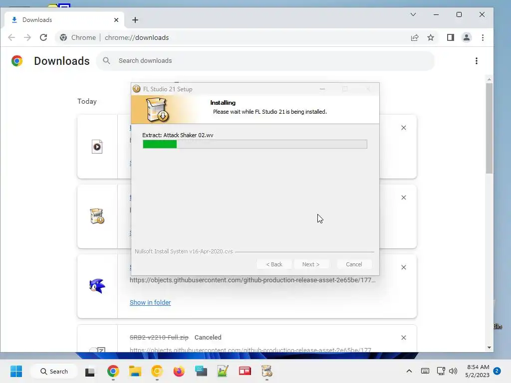Click the scroll down arrow of Downloads page
511x383 pixels.
pos(489,348)
